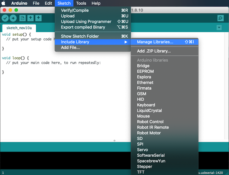Choose Export compiled Binary

pos(93,27)
